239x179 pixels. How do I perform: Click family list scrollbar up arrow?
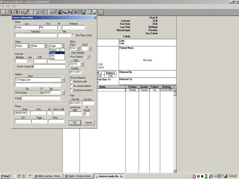coord(175,90)
